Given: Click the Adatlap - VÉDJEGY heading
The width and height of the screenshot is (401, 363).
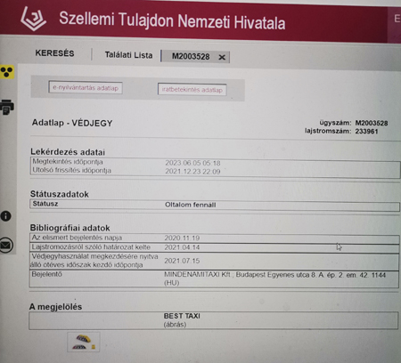Looking at the screenshot, I should point(72,123).
